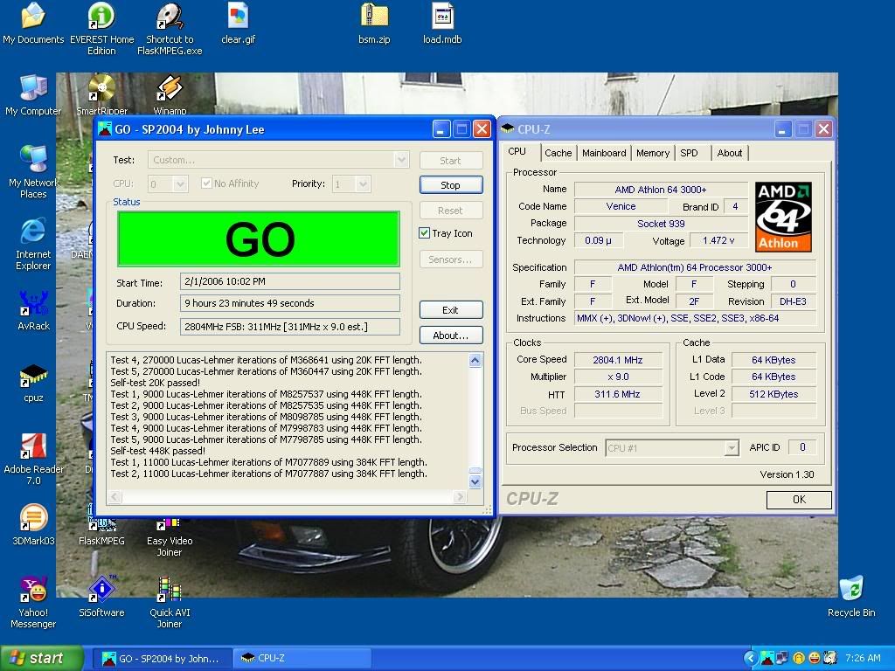Switch to the CPU tab in CPU-Z
Screen dimensions: 895x671
[517, 151]
